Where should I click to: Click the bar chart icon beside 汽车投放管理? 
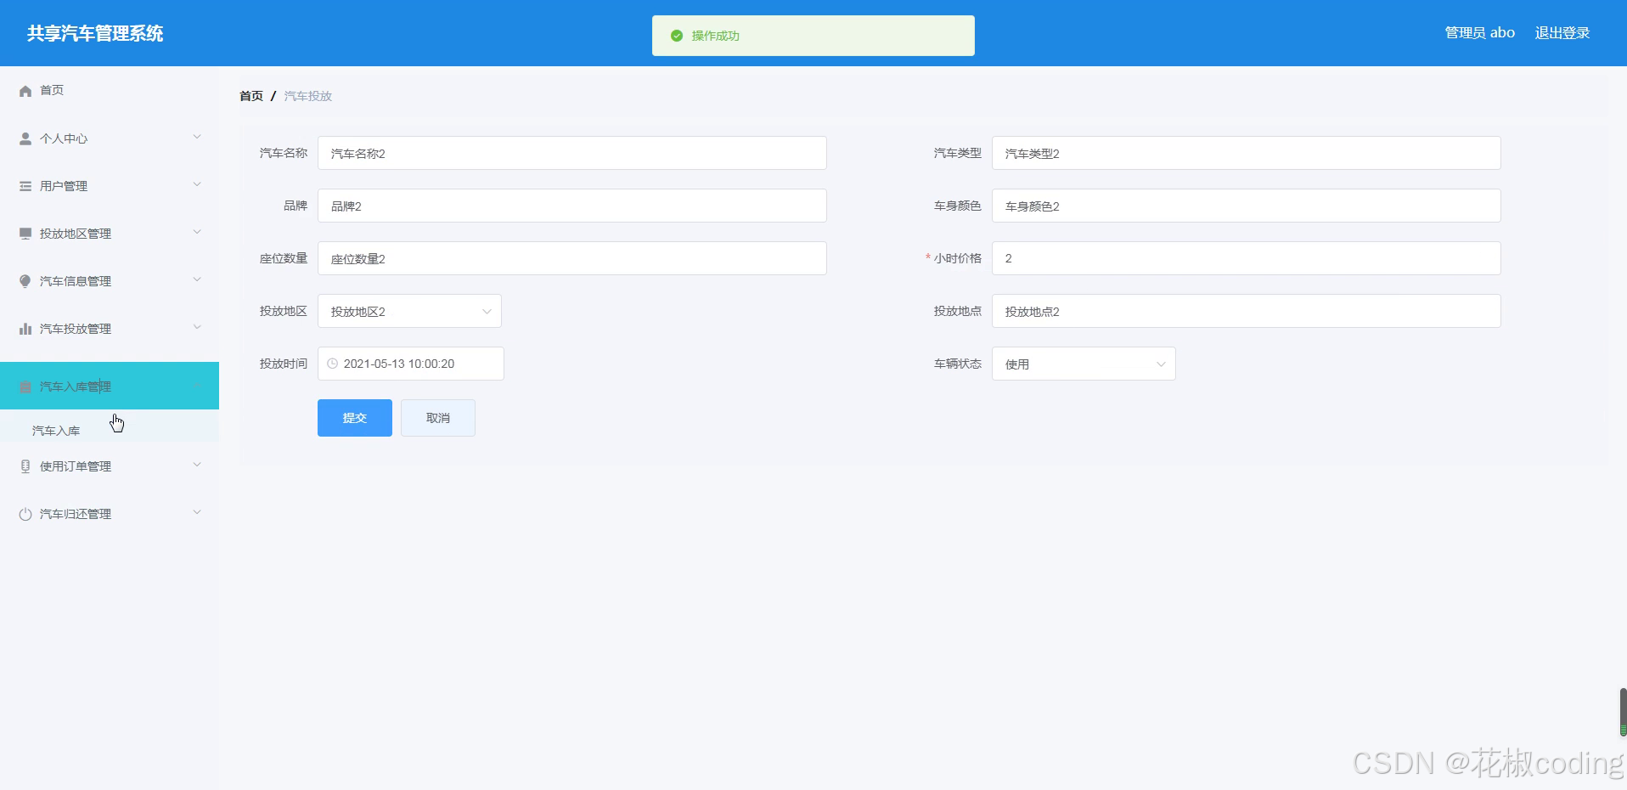(25, 329)
